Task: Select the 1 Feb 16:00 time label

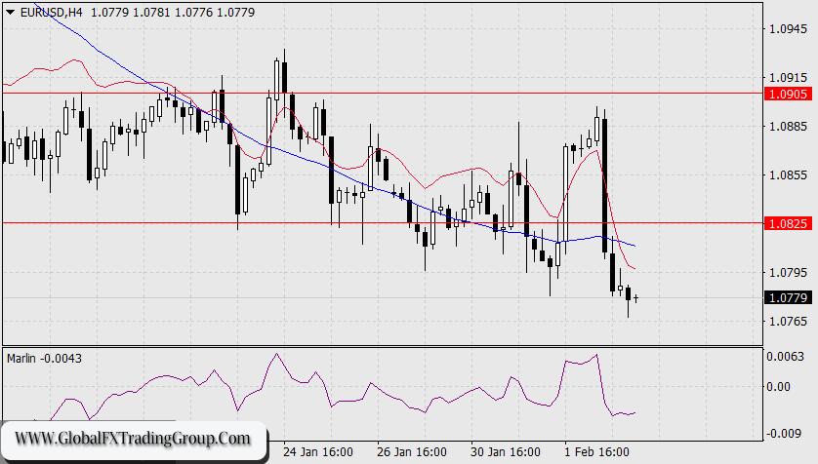Action: click(x=596, y=452)
